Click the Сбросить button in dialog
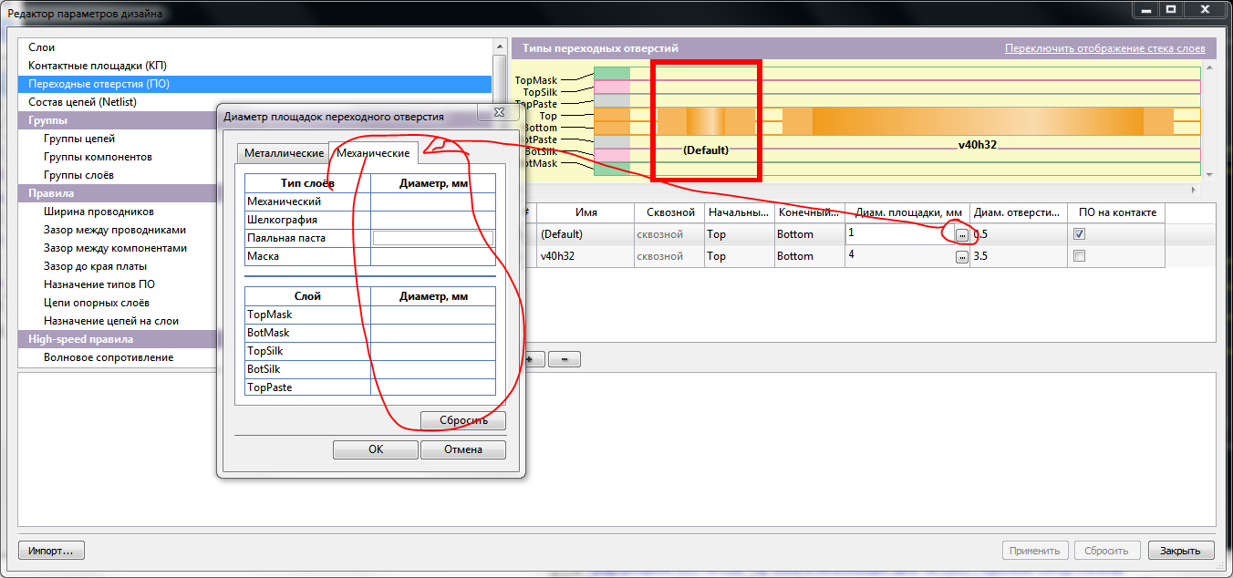This screenshot has width=1233, height=578. point(463,420)
